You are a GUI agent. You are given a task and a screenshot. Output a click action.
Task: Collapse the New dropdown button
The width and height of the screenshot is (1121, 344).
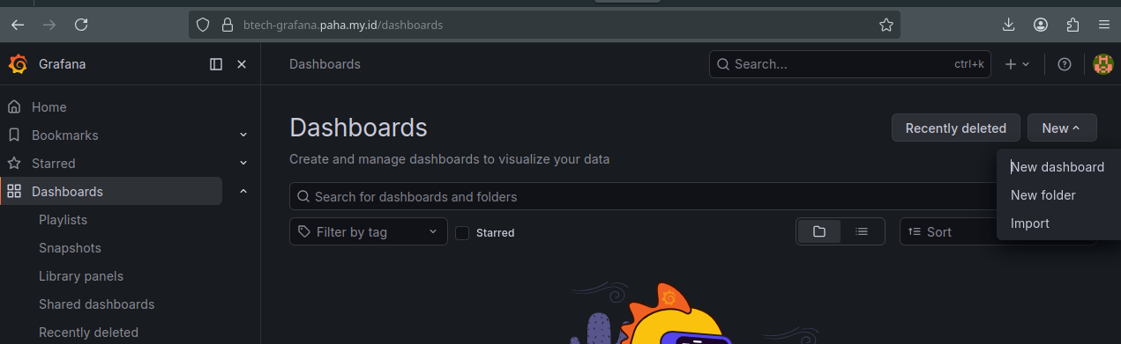tap(1062, 128)
